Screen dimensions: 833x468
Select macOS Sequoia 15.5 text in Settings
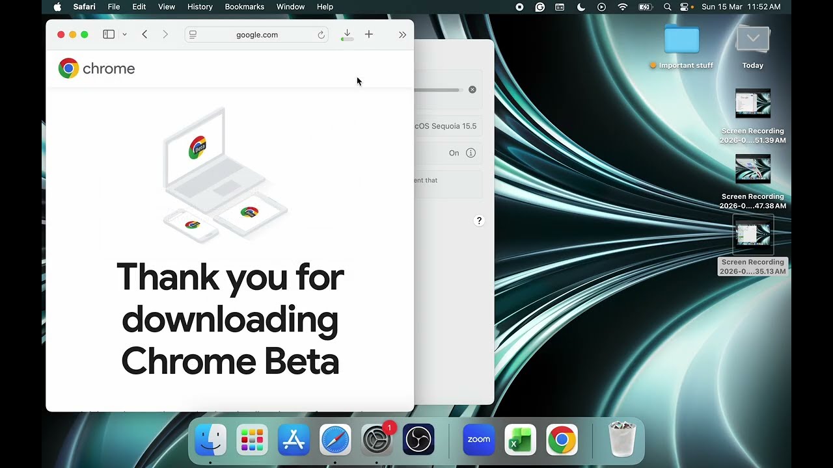click(x=446, y=126)
